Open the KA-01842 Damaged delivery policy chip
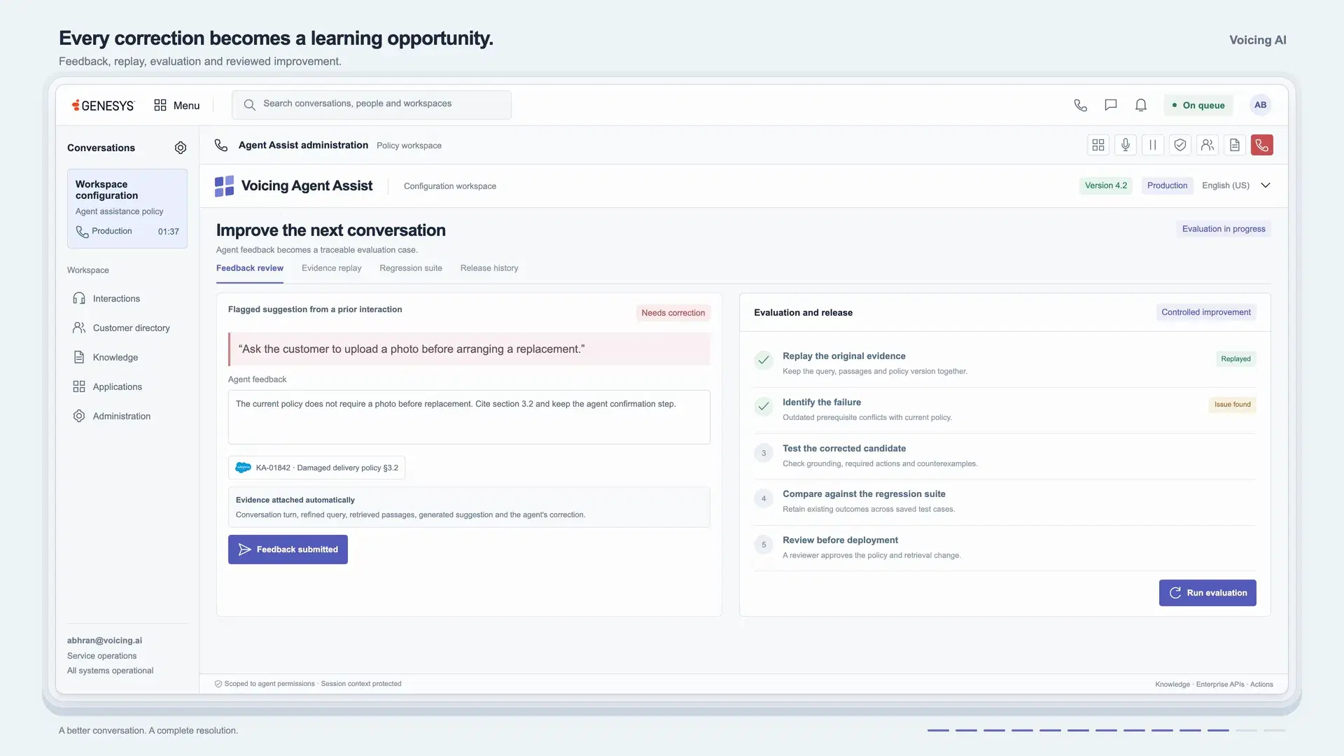Image resolution: width=1344 pixels, height=756 pixels. [316, 468]
